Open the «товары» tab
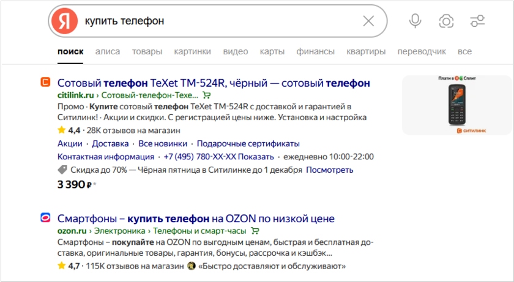Image resolution: width=514 pixels, height=282 pixels. click(147, 52)
